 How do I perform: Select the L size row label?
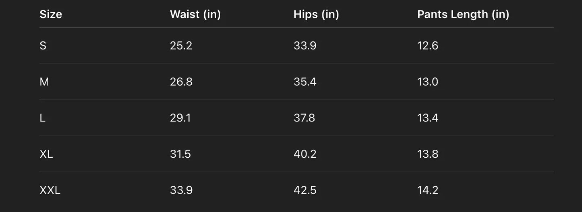pos(42,118)
